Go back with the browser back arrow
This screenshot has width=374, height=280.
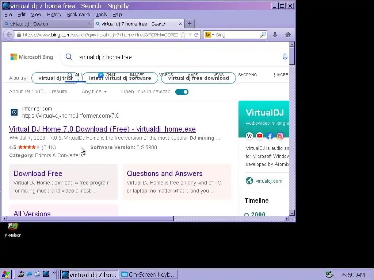click(x=9, y=35)
